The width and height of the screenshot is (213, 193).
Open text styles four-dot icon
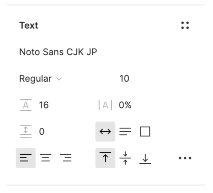click(185, 25)
